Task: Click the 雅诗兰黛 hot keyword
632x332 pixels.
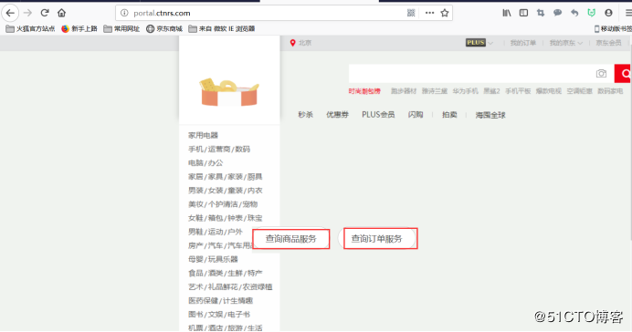Action: [x=435, y=91]
